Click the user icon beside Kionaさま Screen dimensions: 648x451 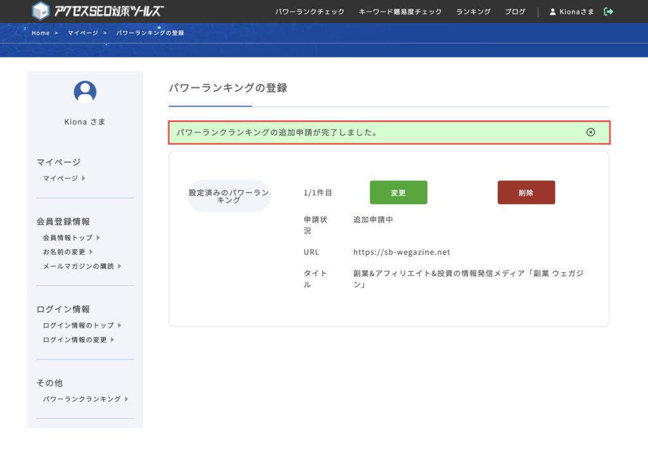(x=552, y=11)
